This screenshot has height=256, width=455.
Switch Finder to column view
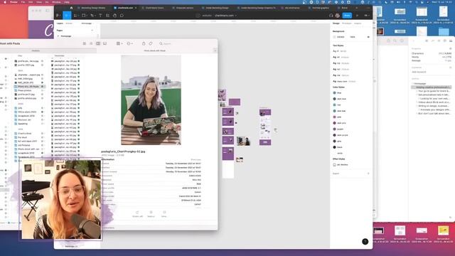98,43
